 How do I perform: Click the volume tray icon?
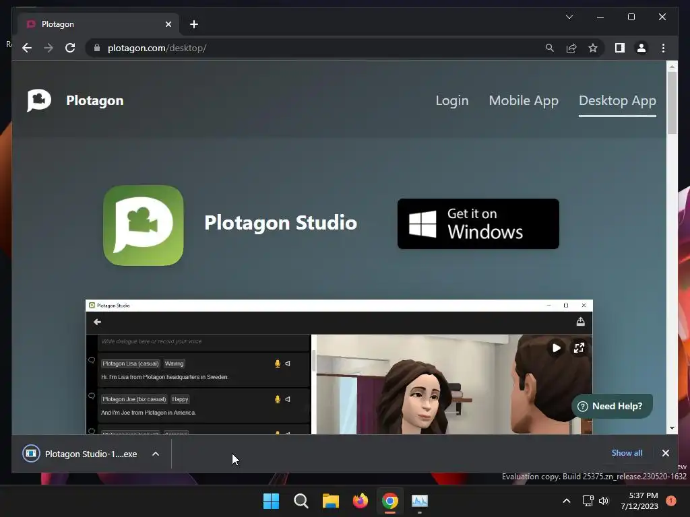604,501
